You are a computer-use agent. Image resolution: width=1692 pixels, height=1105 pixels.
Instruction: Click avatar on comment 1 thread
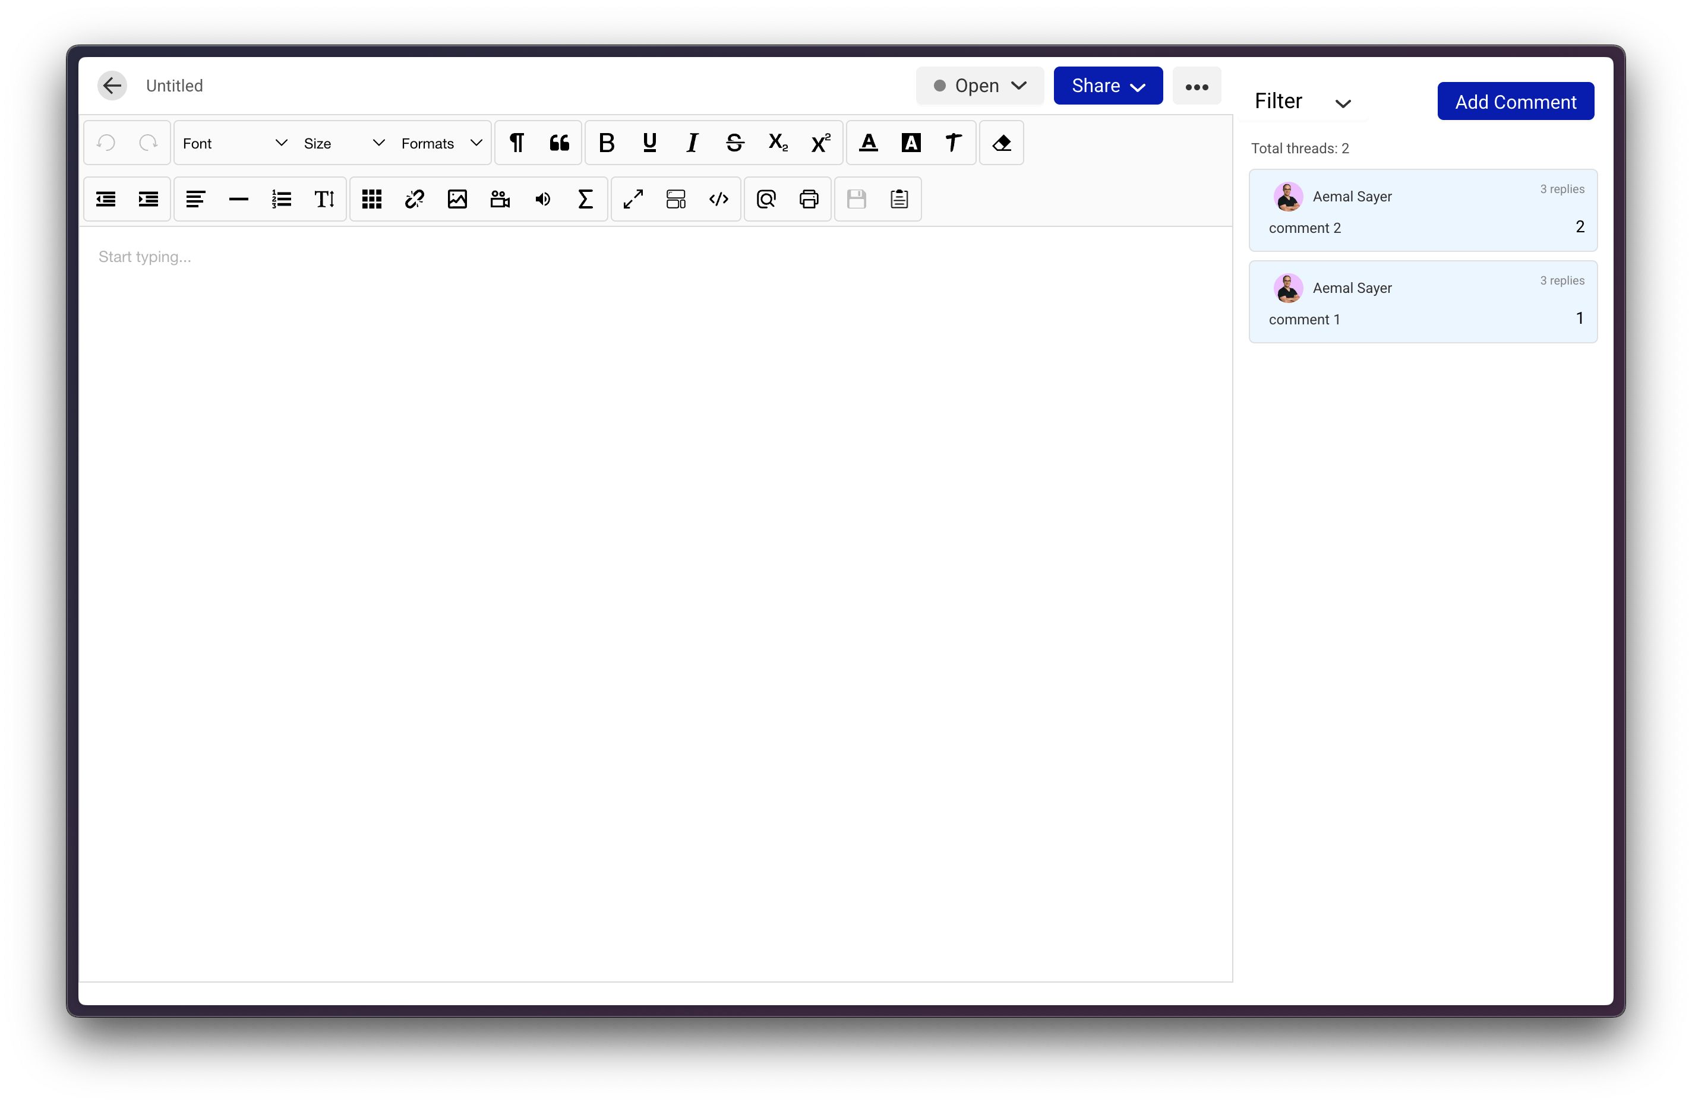click(x=1288, y=289)
